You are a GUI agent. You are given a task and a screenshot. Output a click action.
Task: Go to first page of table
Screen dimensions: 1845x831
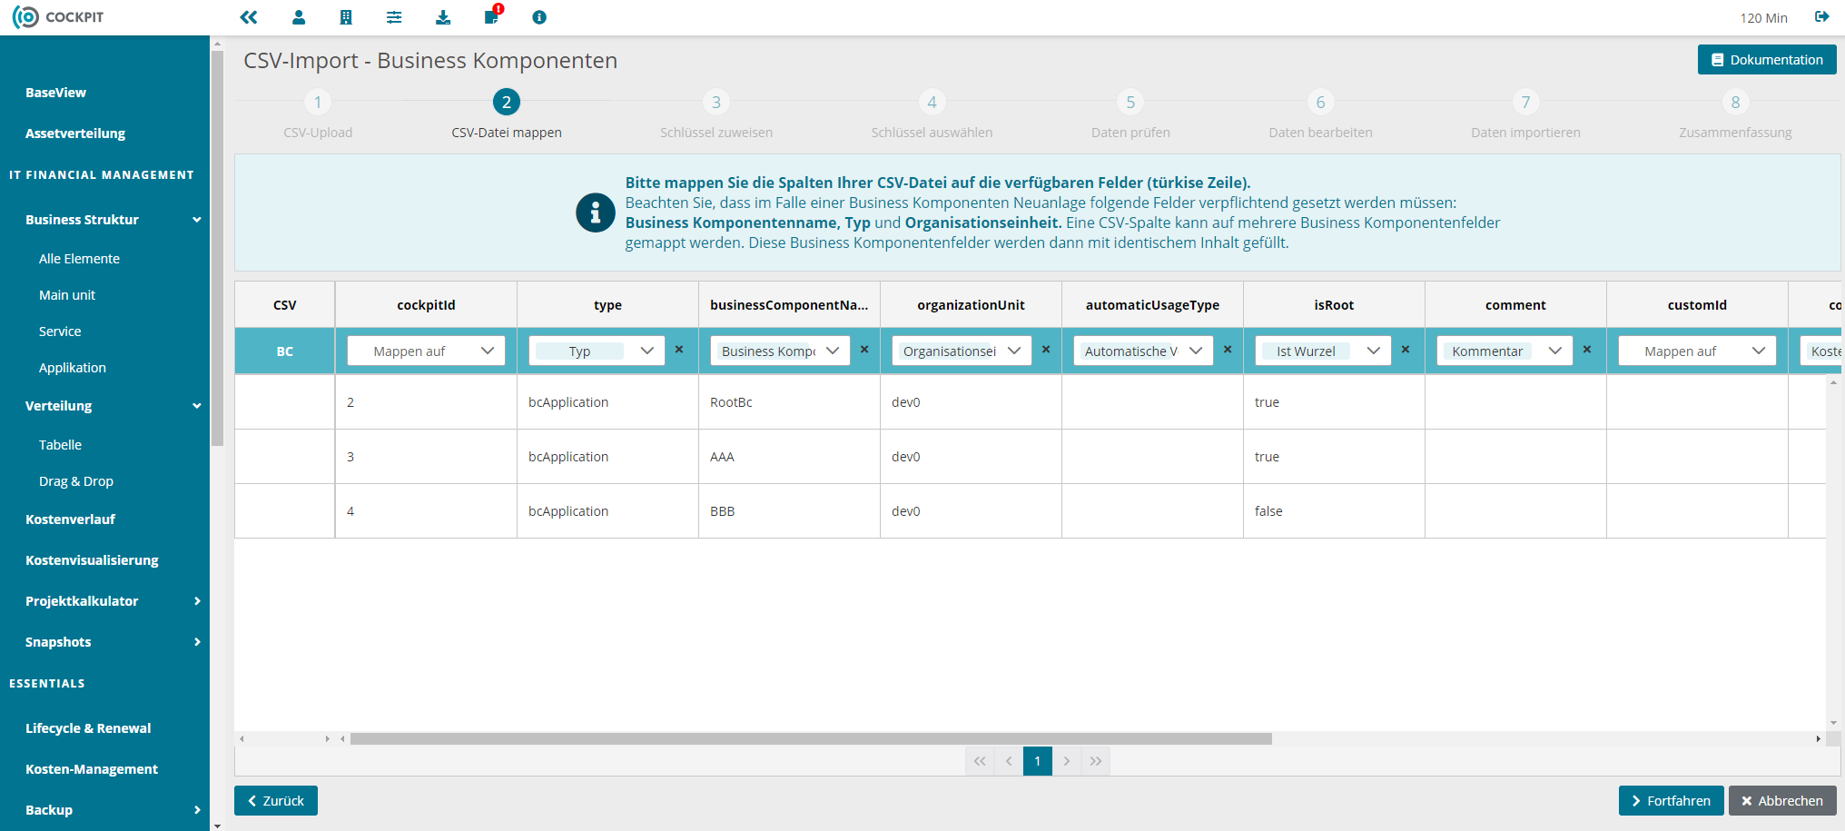click(x=980, y=761)
